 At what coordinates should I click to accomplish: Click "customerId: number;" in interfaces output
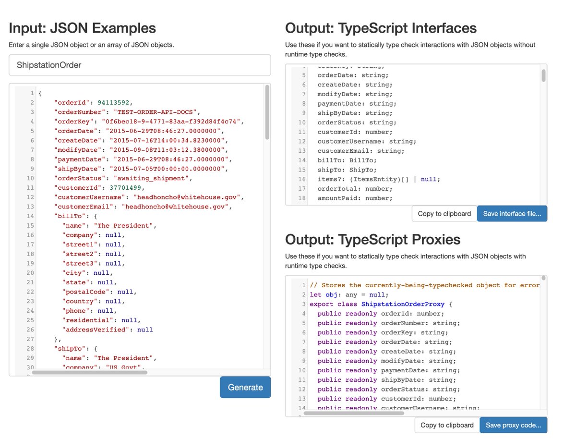[x=355, y=132]
